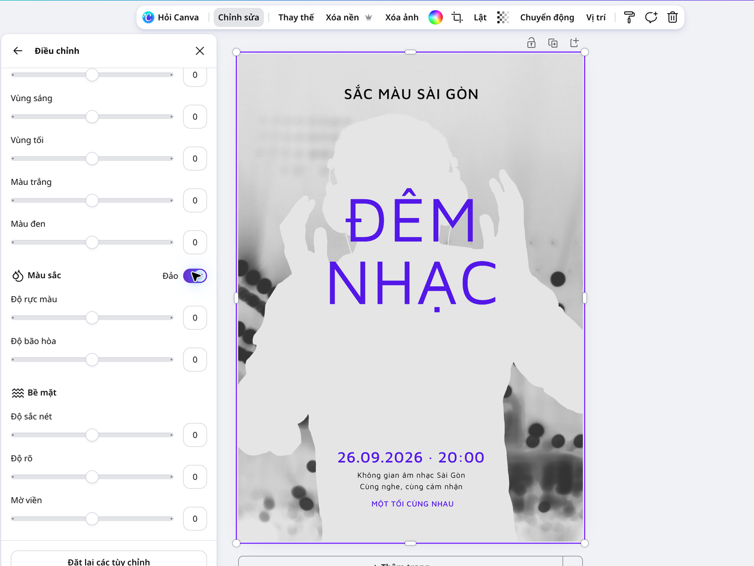Click Đặt lại các tùy chỉnh button
This screenshot has height=566, width=754.
coord(109,559)
